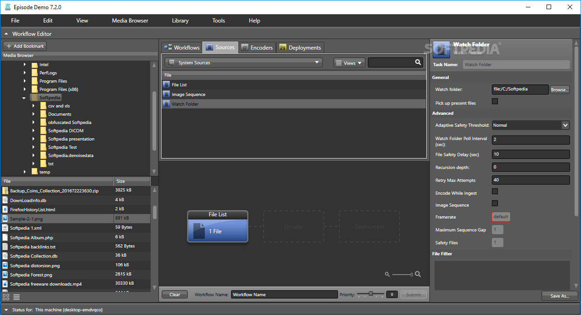The image size is (581, 315).
Task: Click the search magnifier icon
Action: [418, 62]
